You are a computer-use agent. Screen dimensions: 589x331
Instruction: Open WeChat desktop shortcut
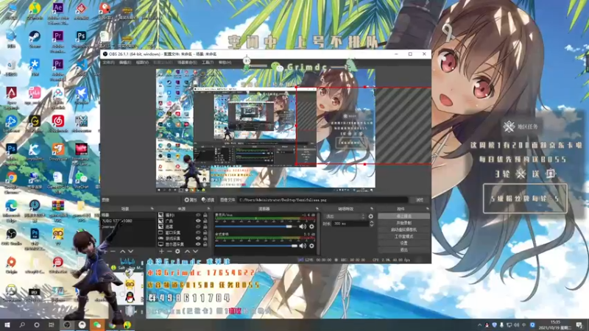click(81, 180)
